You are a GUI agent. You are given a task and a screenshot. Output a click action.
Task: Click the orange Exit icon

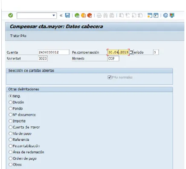coord(83,15)
